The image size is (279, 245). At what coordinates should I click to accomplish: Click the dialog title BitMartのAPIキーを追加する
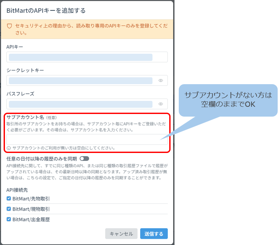coord(46,10)
